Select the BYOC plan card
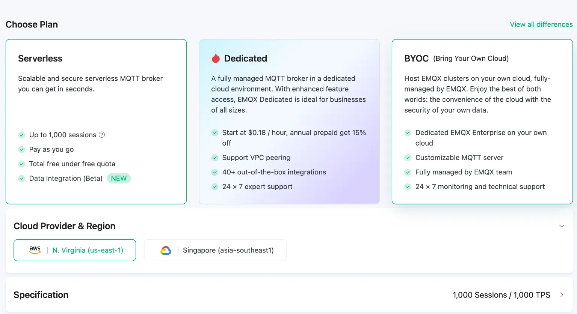The image size is (577, 314). pyautogui.click(x=482, y=121)
